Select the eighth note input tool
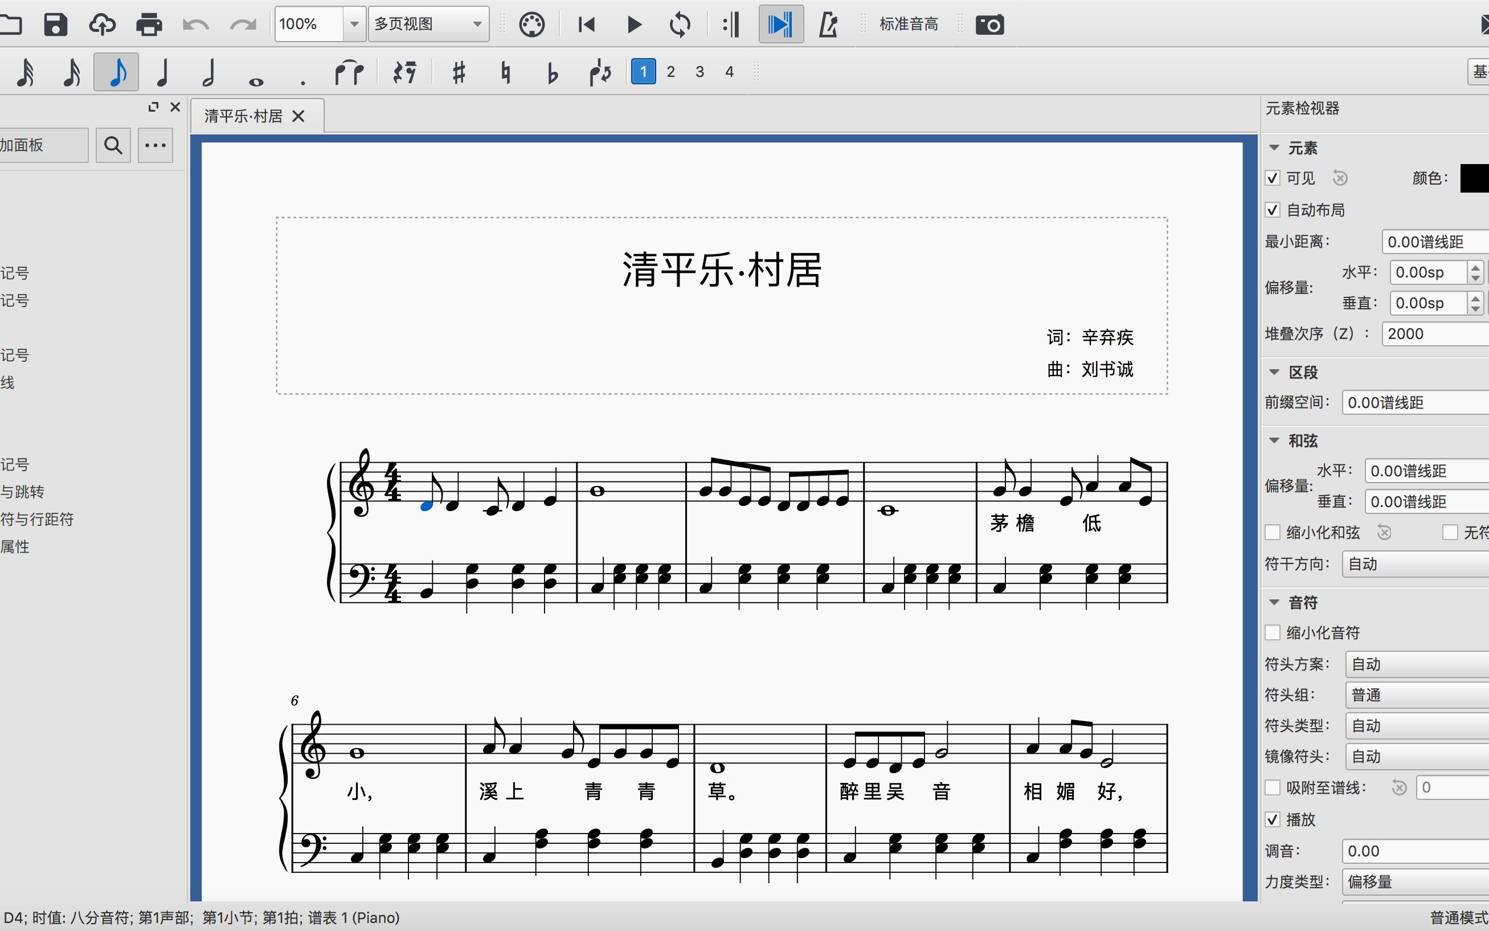1489x931 pixels. click(116, 71)
